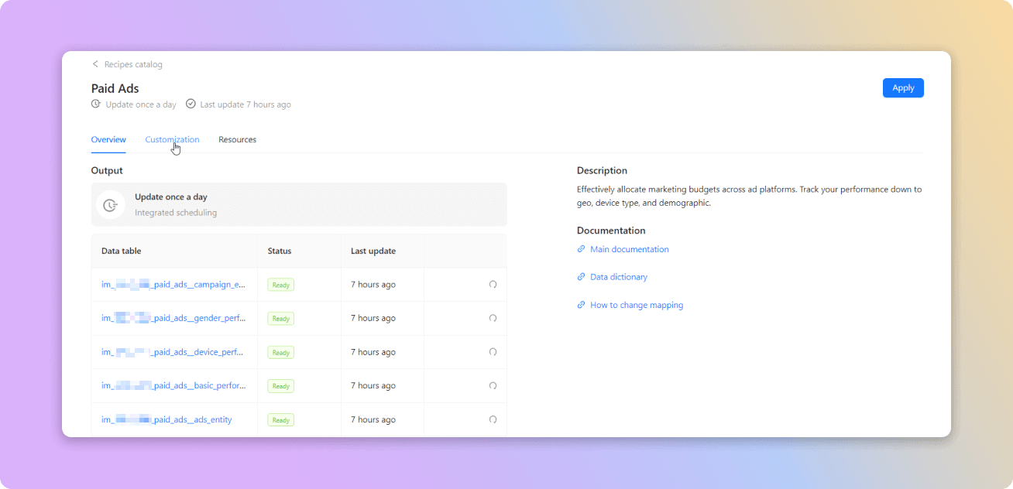The width and height of the screenshot is (1013, 489).
Task: Click the refresh icon for basic_perfor row
Action: 493,385
